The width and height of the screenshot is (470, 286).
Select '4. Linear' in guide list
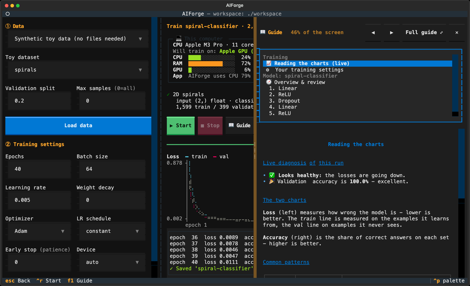click(357, 107)
